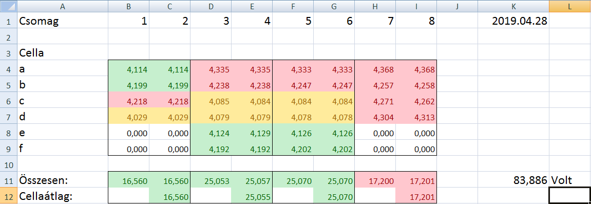This screenshot has width=591, height=204.
Task: Select package number 8 cell in row 1
Action: coord(416,21)
